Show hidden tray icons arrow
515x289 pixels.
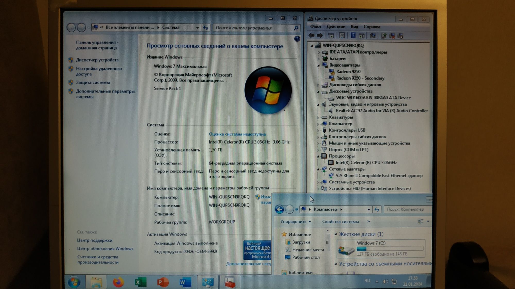point(377,282)
